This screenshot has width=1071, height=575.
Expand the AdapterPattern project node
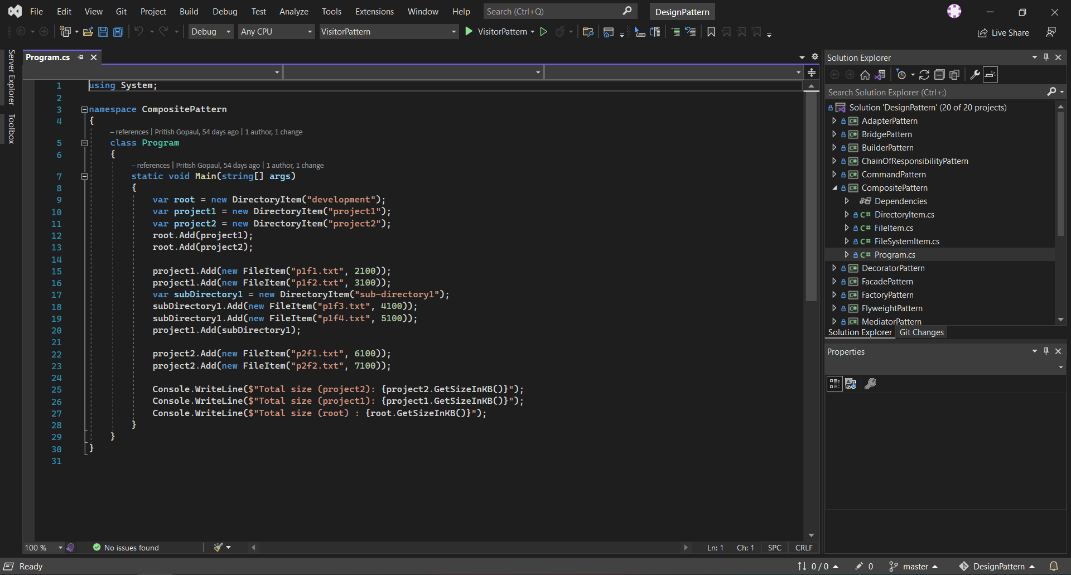coord(834,120)
